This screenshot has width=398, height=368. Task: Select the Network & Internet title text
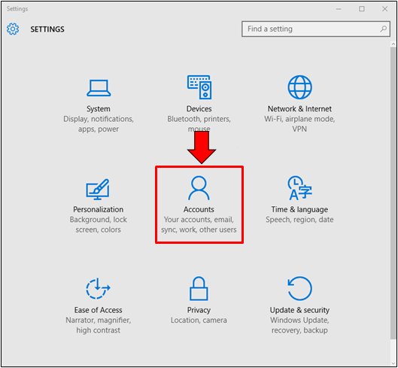coord(299,108)
